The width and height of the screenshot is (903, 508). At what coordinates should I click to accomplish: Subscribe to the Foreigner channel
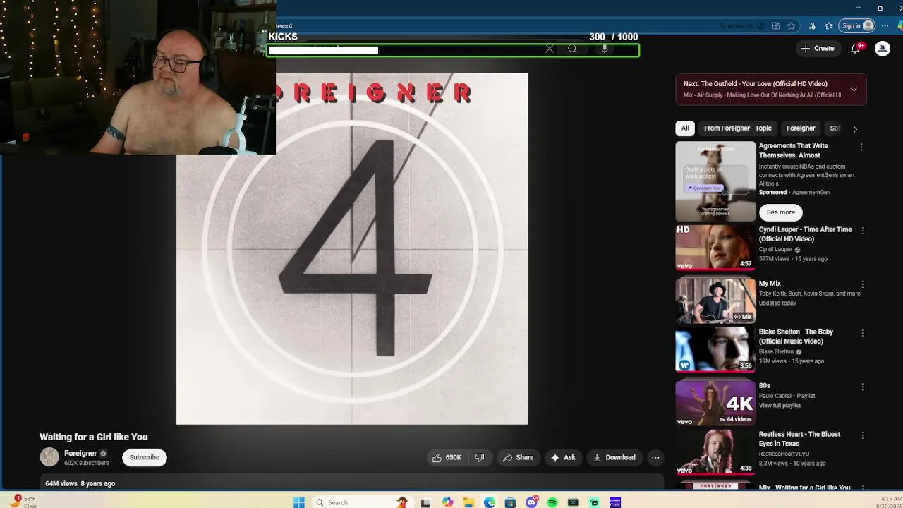[x=145, y=457]
